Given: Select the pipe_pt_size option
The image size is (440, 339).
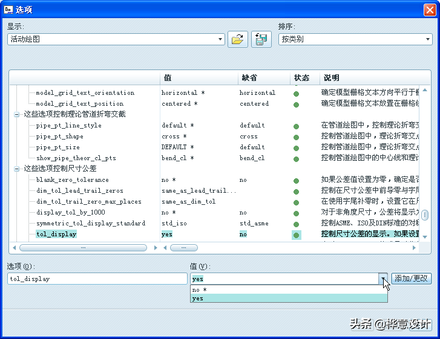Looking at the screenshot, I should coord(58,147).
